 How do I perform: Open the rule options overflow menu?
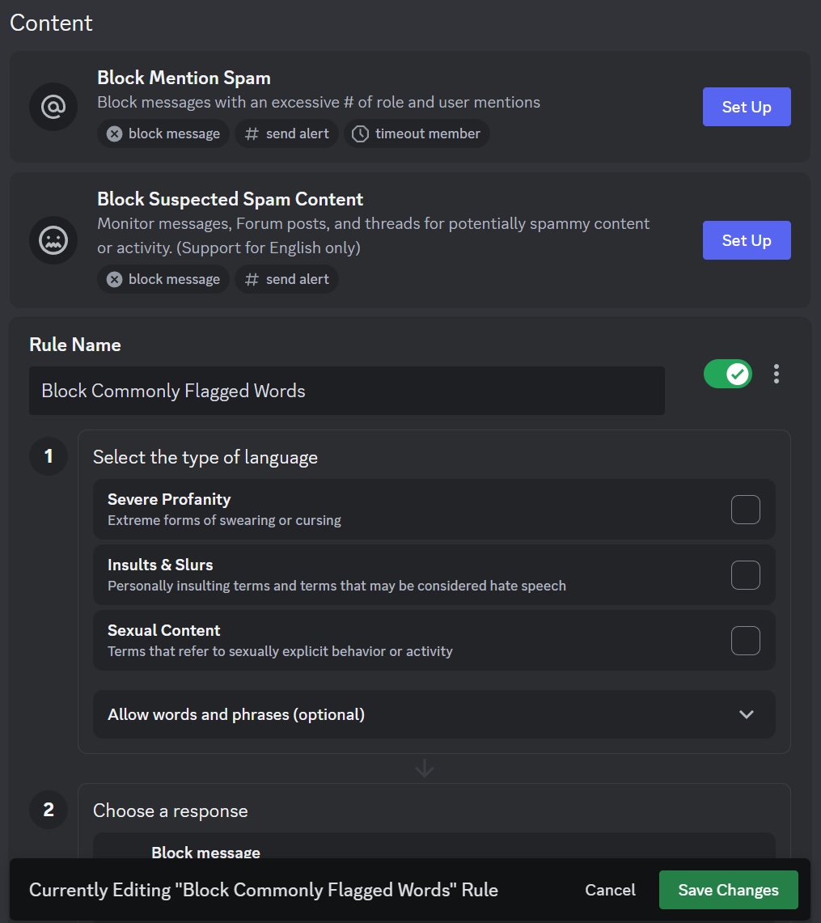pos(776,374)
